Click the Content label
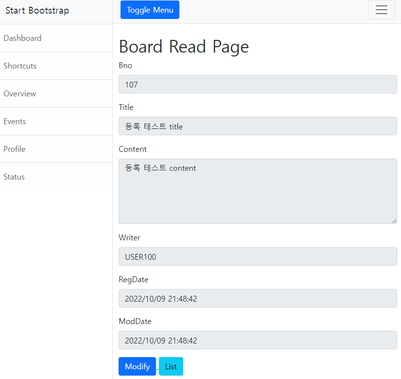This screenshot has width=401, height=379. [133, 149]
